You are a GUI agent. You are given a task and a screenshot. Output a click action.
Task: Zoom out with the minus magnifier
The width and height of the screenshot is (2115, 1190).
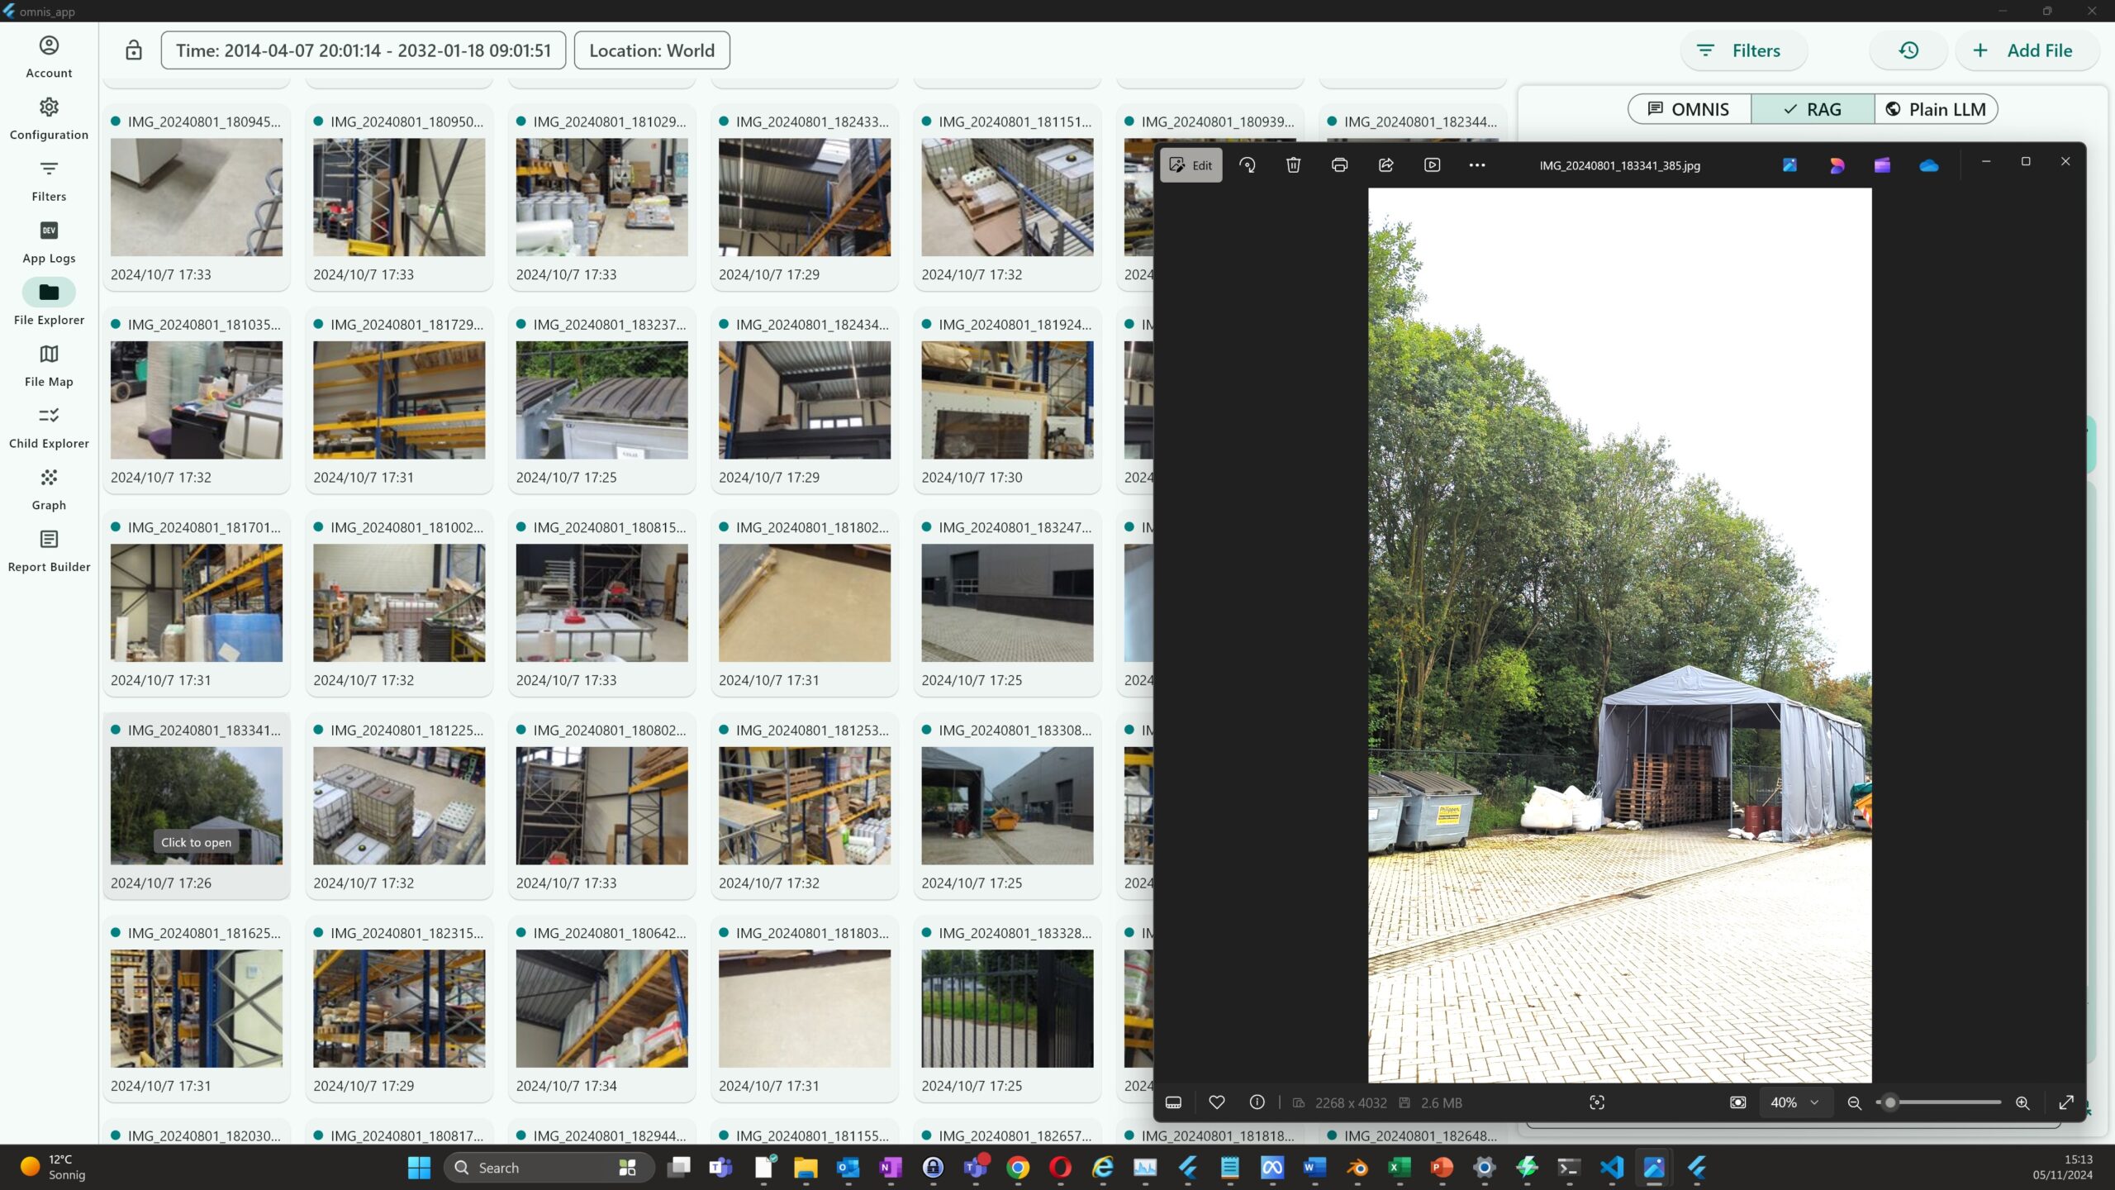(x=1855, y=1102)
